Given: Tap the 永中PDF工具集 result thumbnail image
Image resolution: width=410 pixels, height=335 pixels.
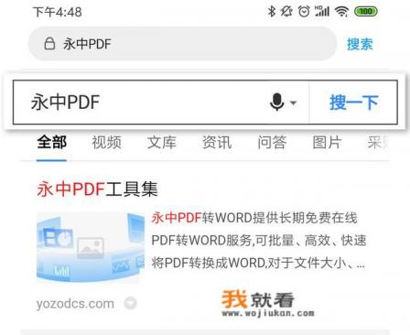Looking at the screenshot, I should (91, 247).
